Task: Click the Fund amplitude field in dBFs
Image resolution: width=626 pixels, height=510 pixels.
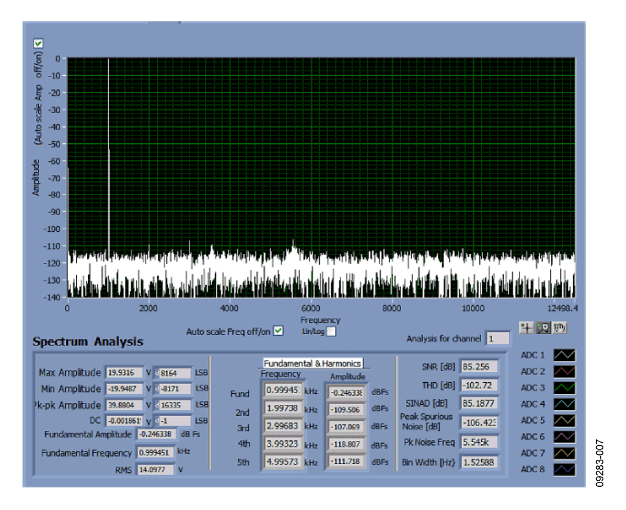Action: click(346, 393)
